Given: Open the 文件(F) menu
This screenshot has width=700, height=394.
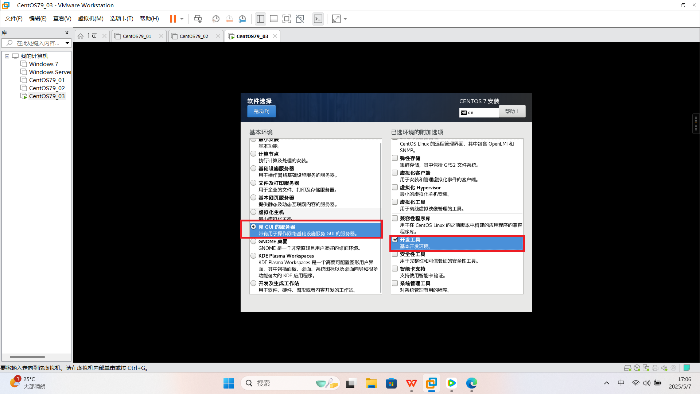Looking at the screenshot, I should (x=14, y=19).
